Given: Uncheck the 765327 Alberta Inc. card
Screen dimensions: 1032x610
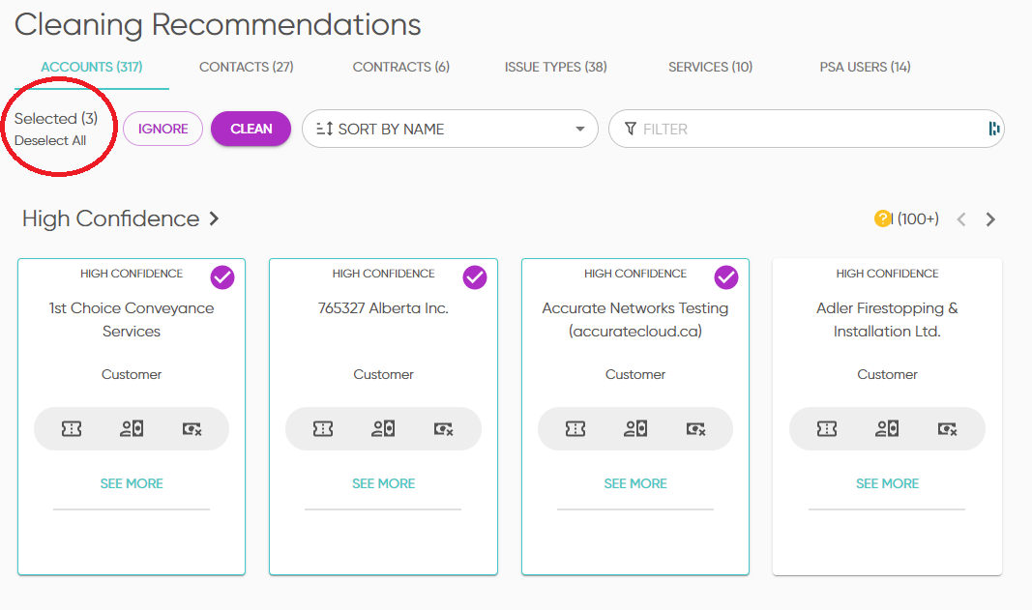Looking at the screenshot, I should coord(474,277).
